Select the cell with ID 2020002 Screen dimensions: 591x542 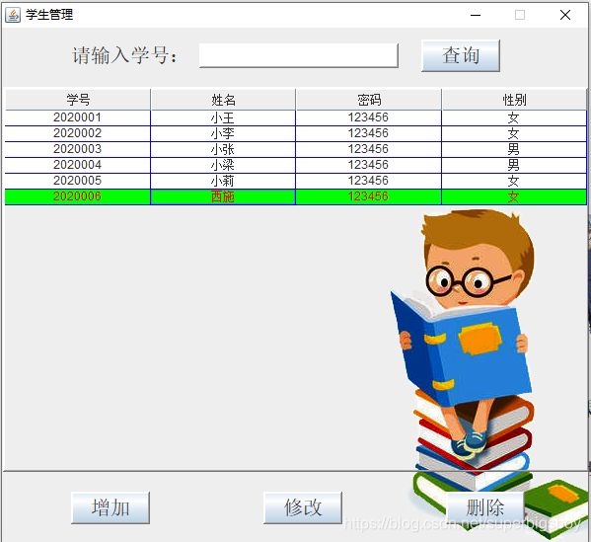click(x=78, y=133)
